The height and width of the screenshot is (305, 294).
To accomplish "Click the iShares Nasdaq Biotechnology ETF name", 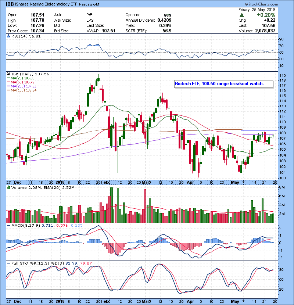I will [x=46, y=4].
